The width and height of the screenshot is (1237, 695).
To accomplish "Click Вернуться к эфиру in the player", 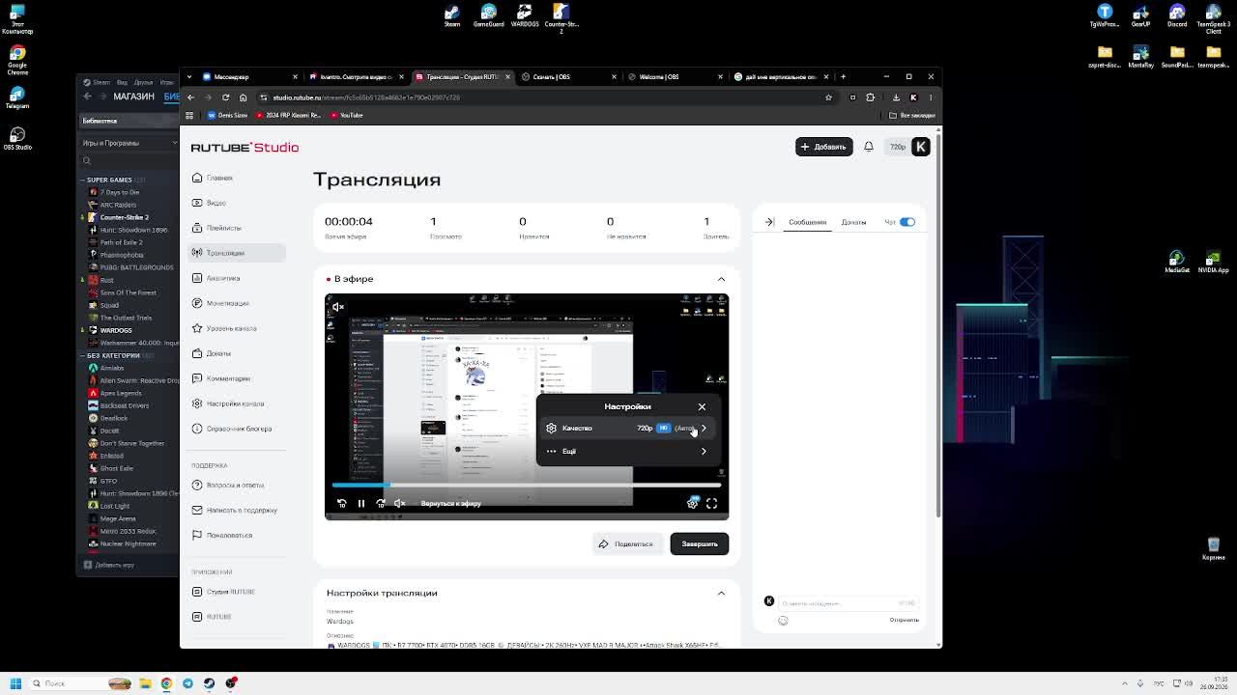I will tap(450, 503).
